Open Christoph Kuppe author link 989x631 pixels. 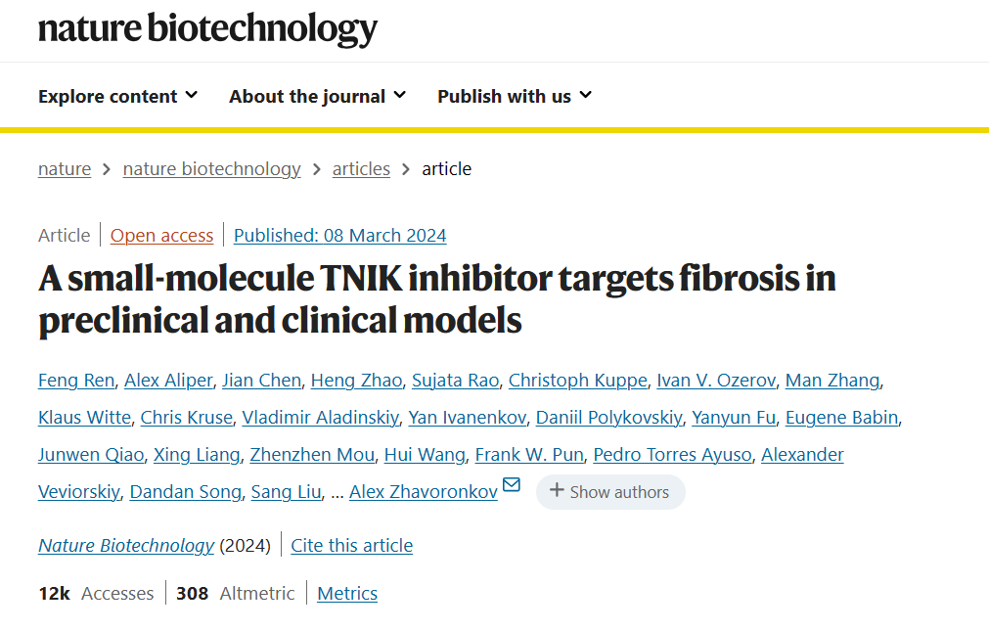[577, 381]
